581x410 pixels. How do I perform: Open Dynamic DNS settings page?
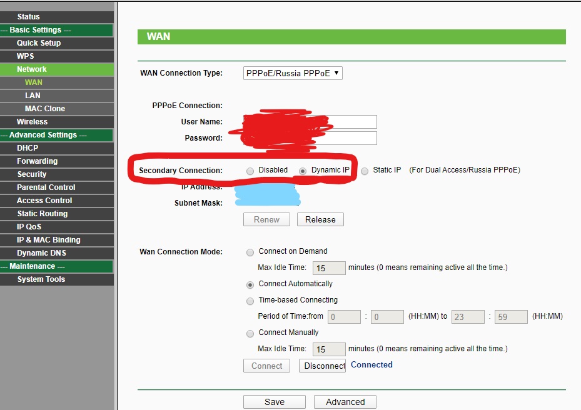click(41, 253)
